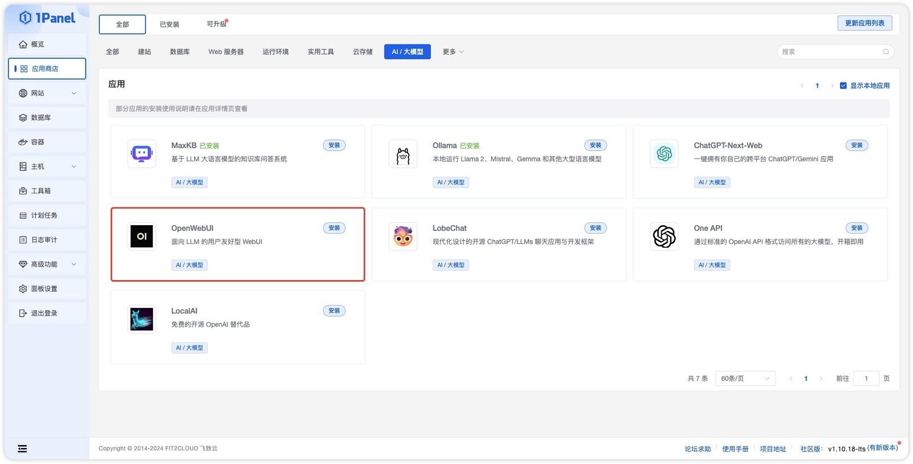This screenshot has height=464, width=913.
Task: Open the 概览 home icon
Action: click(23, 44)
